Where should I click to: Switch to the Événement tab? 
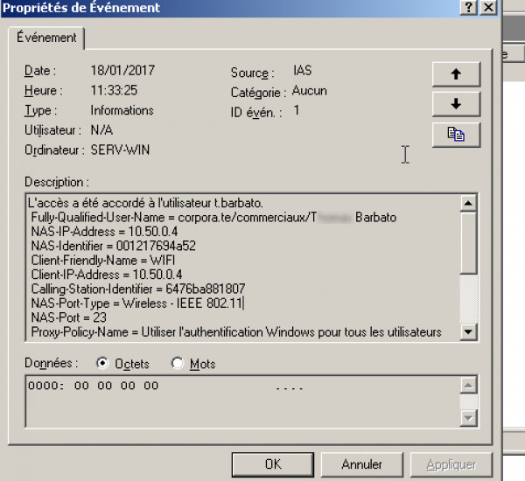46,38
